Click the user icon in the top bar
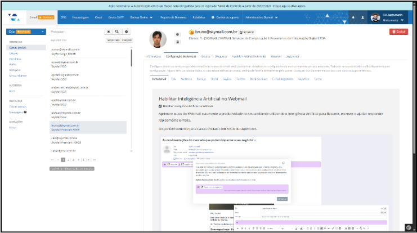Image resolution: width=417 pixels, height=233 pixels. 362,18
